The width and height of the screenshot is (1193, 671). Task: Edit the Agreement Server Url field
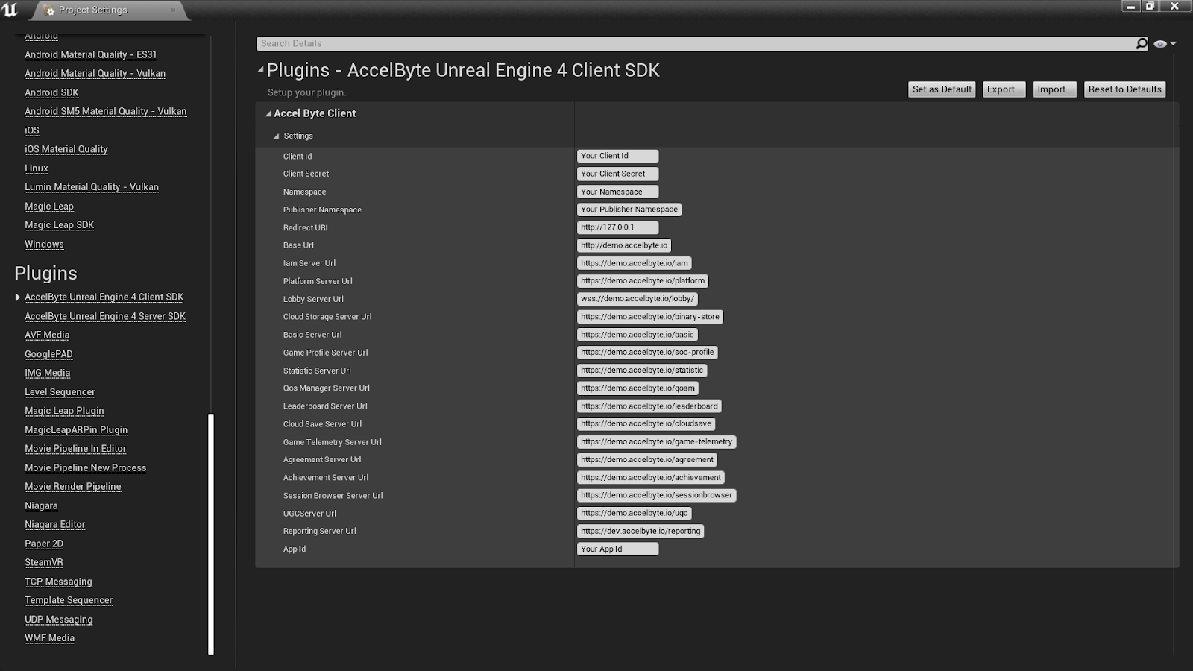[647, 460]
